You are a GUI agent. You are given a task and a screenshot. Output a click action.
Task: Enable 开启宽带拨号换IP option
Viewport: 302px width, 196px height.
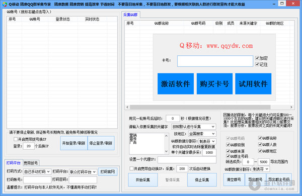(16, 139)
